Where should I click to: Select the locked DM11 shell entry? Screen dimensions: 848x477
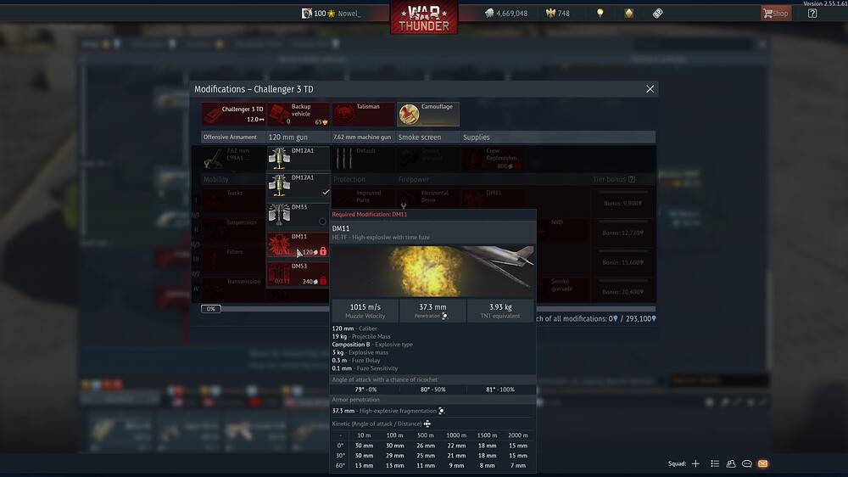pos(298,244)
